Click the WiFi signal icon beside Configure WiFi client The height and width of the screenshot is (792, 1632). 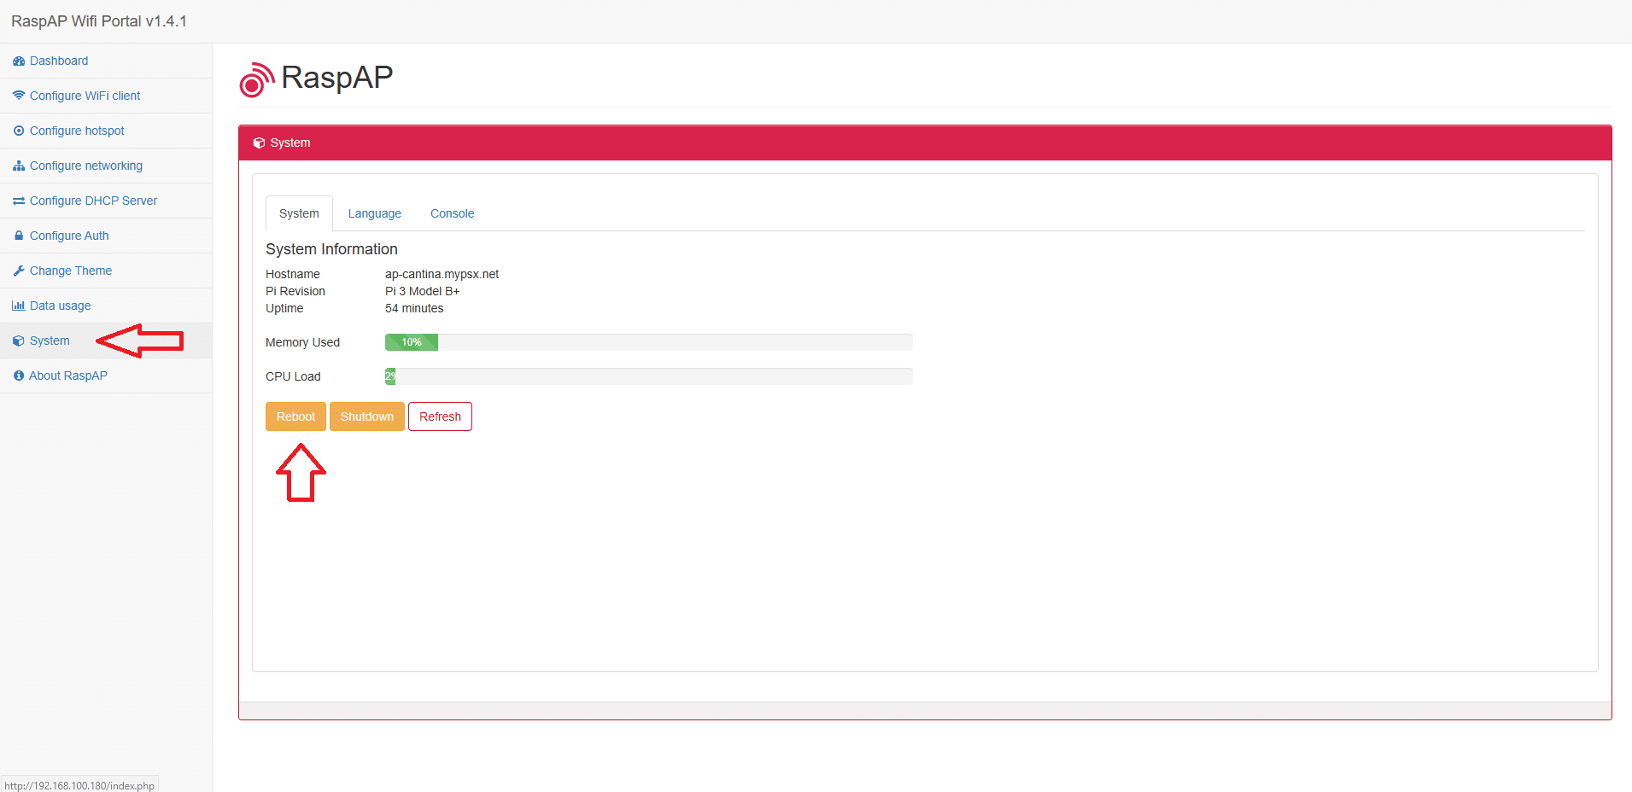(x=19, y=96)
